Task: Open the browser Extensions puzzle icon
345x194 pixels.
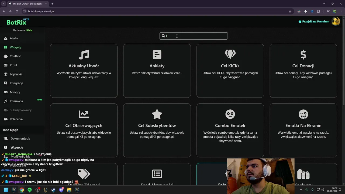Action: pos(318,11)
